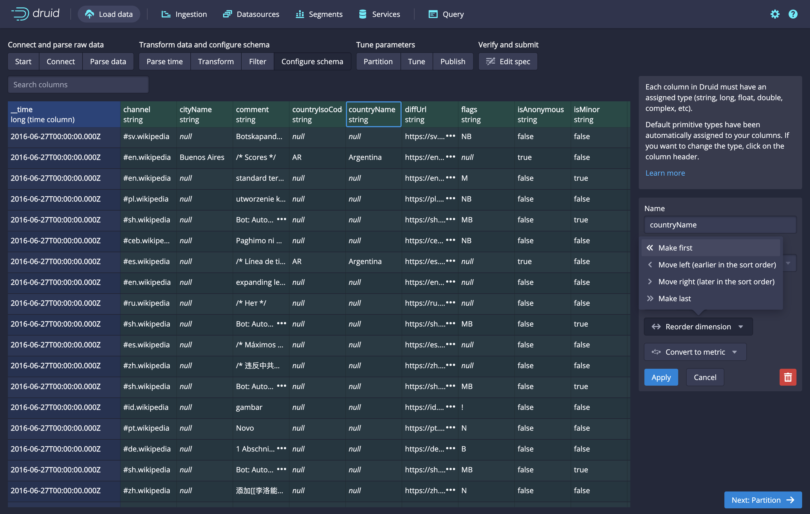This screenshot has height=514, width=810.
Task: Expand the Reorder dimension dropdown
Action: tap(698, 327)
